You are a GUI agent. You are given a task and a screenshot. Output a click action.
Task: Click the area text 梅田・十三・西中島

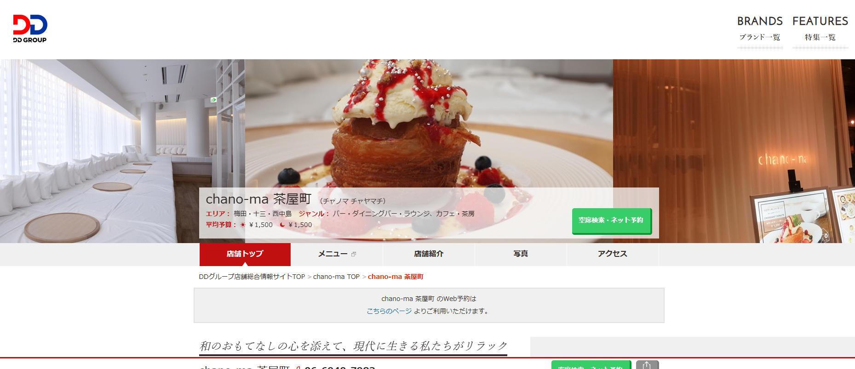click(x=263, y=214)
